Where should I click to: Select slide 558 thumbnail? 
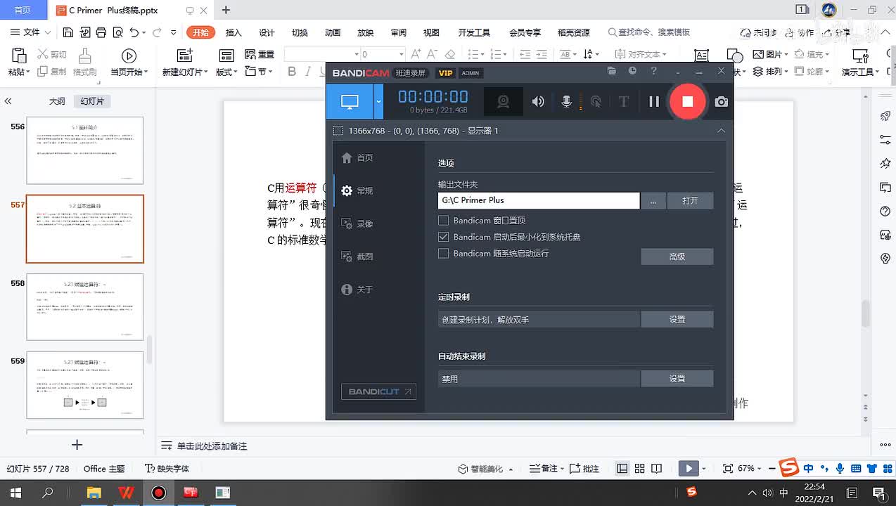(85, 306)
